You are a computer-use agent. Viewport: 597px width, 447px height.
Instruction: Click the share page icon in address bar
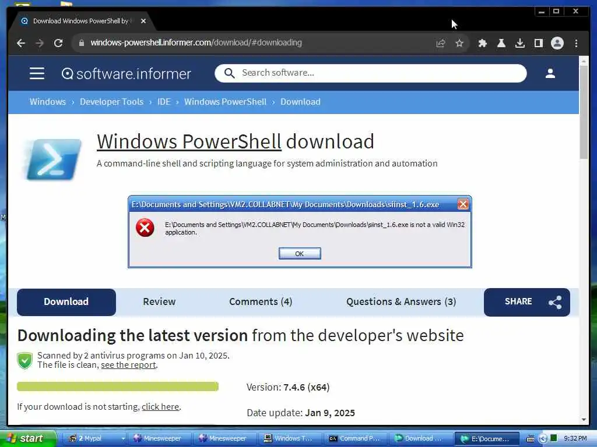pyautogui.click(x=441, y=43)
